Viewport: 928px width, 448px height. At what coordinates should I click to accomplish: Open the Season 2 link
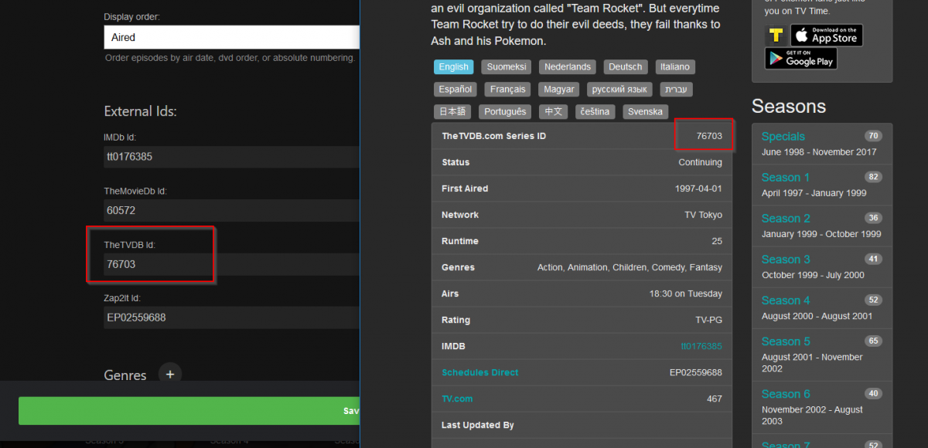tap(786, 219)
